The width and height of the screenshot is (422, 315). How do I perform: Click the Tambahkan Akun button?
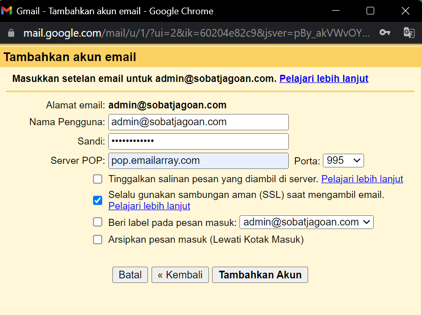tap(260, 275)
